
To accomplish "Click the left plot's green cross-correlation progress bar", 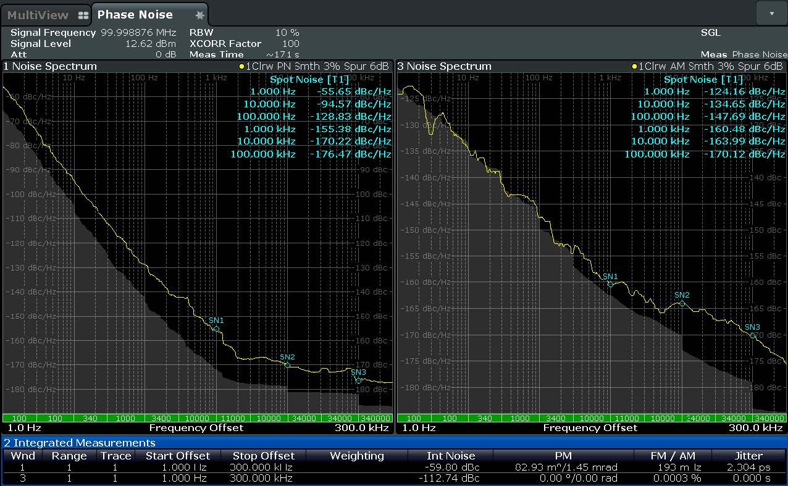I will coord(197,418).
